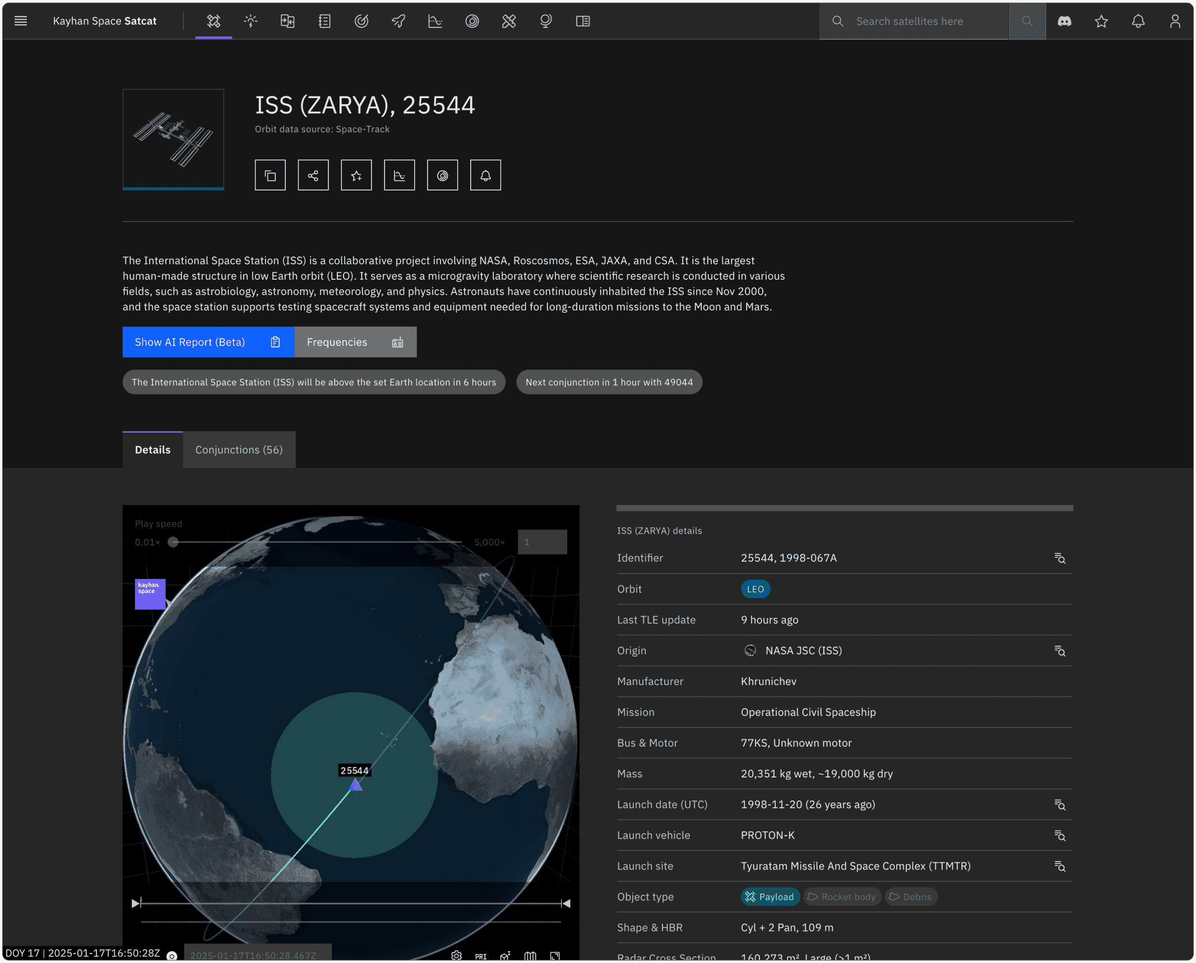Click the play speed value input box
1196x963 pixels.
(543, 542)
